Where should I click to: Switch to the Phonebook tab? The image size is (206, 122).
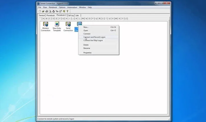(x=50, y=15)
